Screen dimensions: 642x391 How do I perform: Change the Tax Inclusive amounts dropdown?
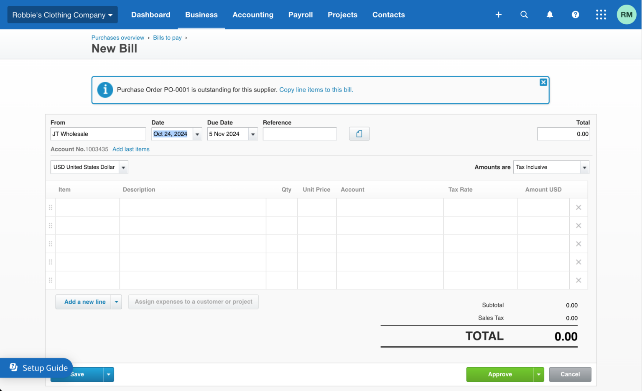click(584, 167)
